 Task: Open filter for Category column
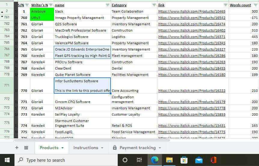[154, 5]
